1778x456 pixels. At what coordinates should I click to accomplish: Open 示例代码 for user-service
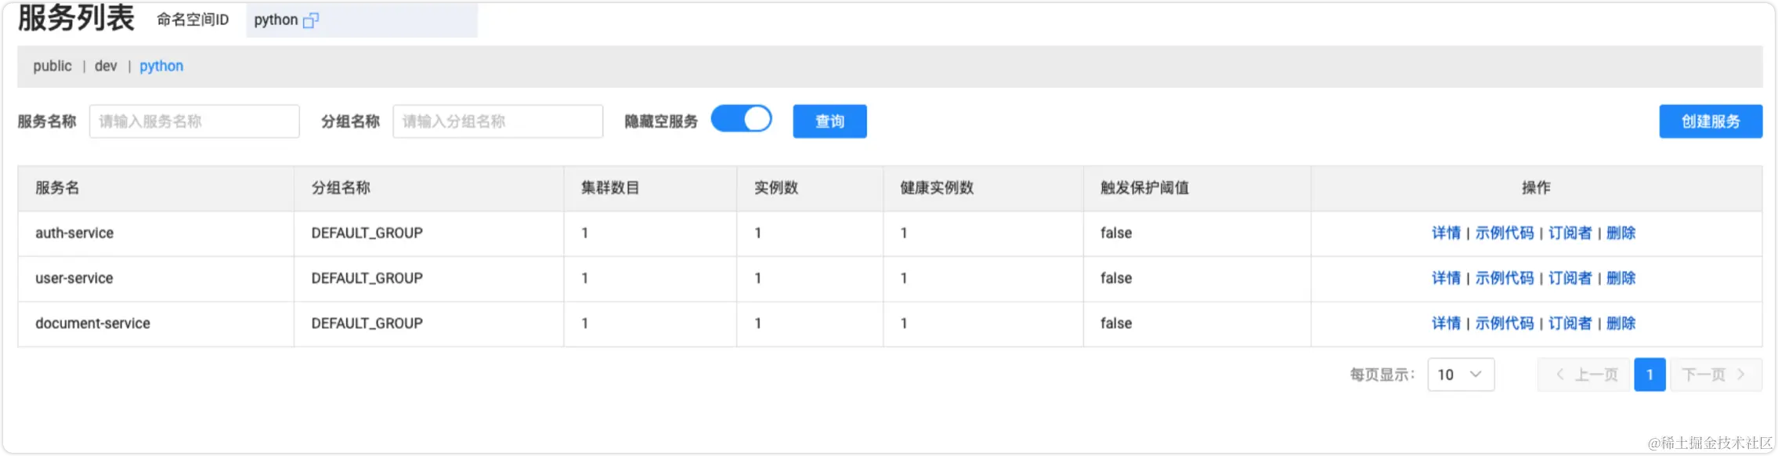(x=1504, y=278)
